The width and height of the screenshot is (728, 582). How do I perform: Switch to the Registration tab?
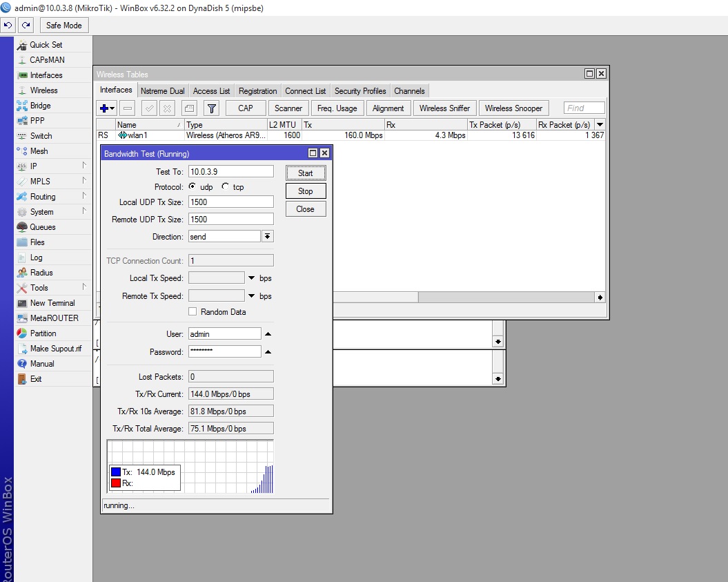click(x=257, y=91)
